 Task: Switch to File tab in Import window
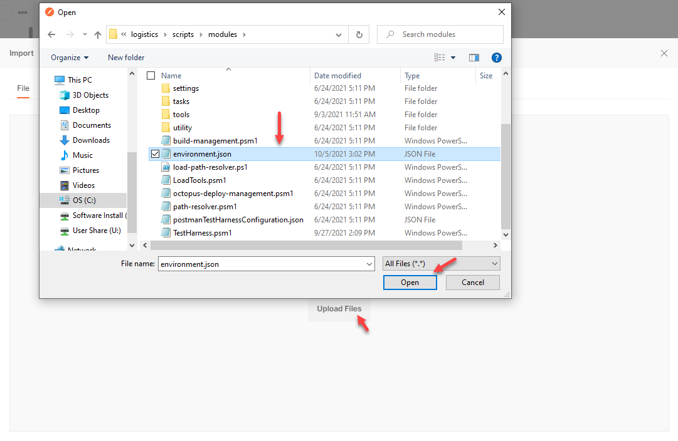point(23,88)
